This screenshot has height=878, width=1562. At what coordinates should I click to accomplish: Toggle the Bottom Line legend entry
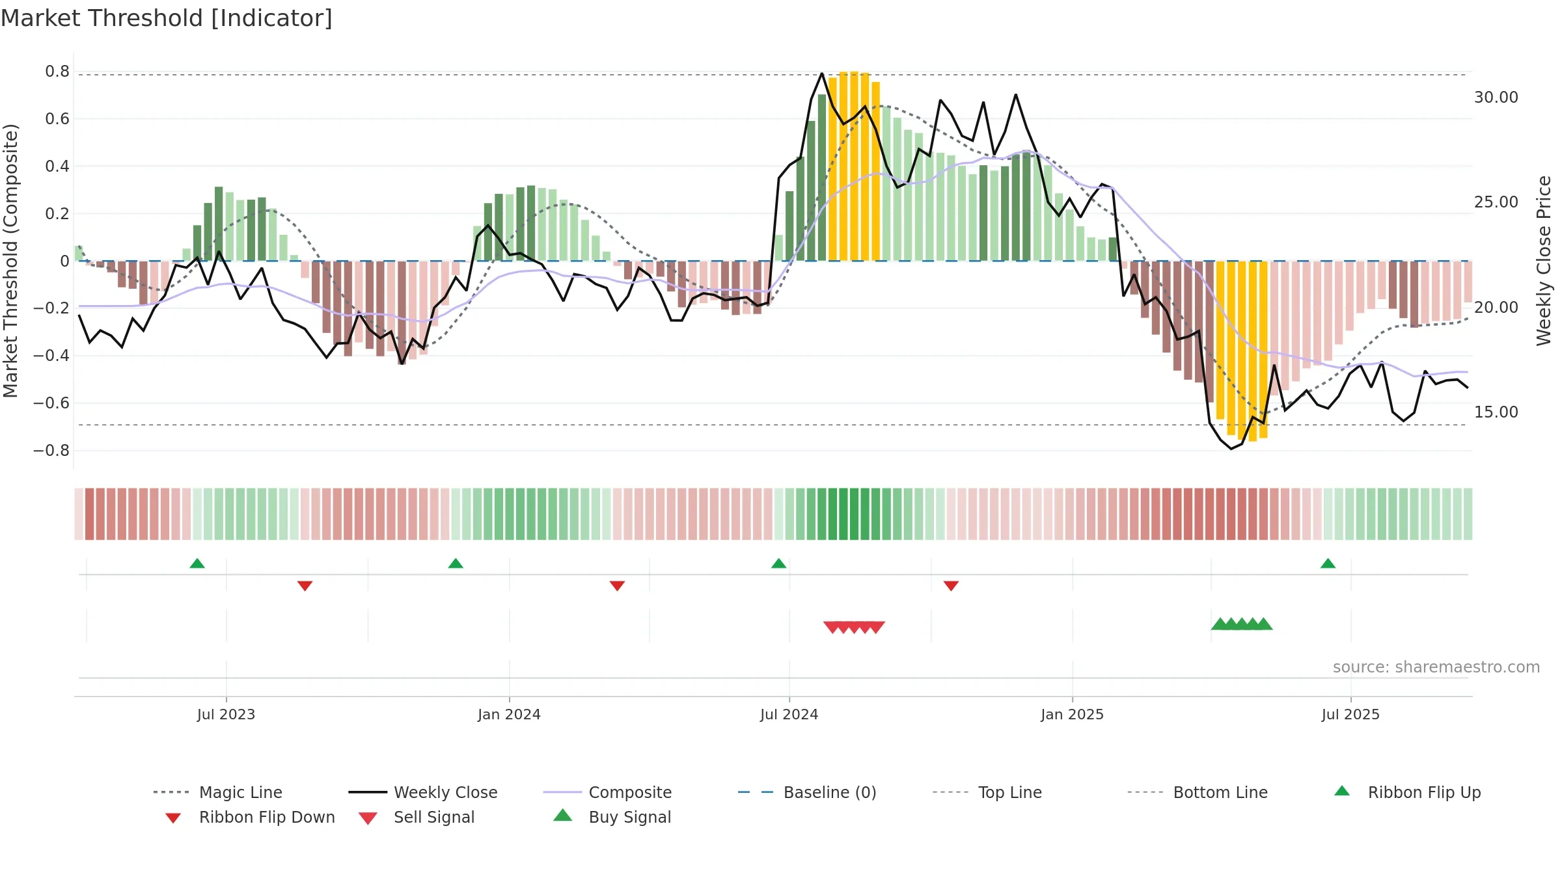1198,792
